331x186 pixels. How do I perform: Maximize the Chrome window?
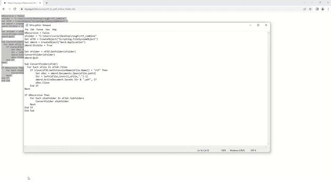(320, 3)
